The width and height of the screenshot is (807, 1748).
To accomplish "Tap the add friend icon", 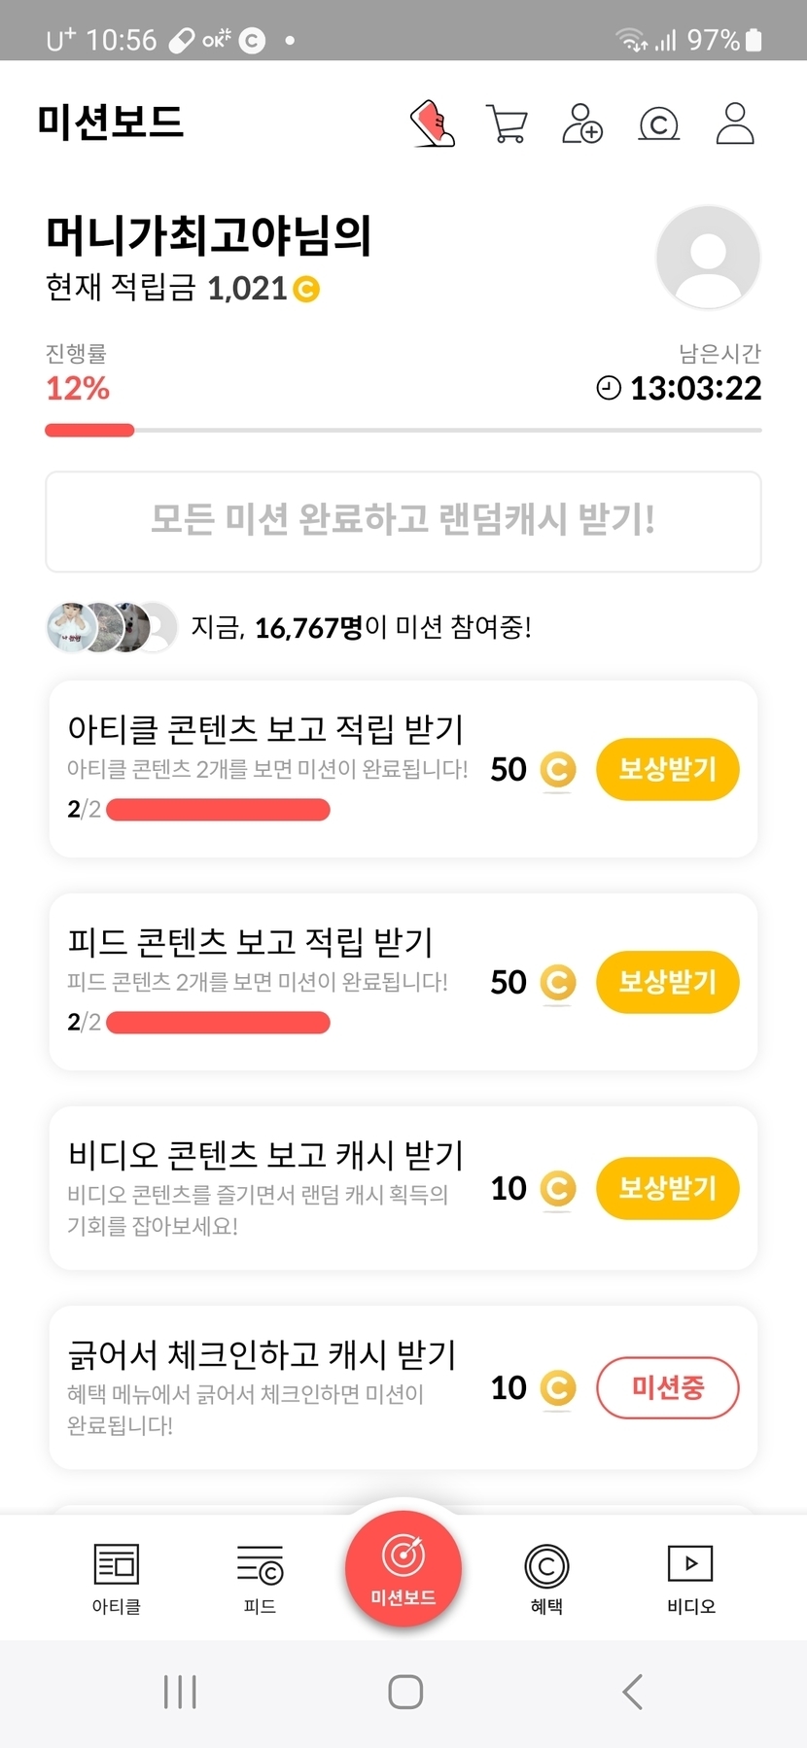I will (581, 123).
